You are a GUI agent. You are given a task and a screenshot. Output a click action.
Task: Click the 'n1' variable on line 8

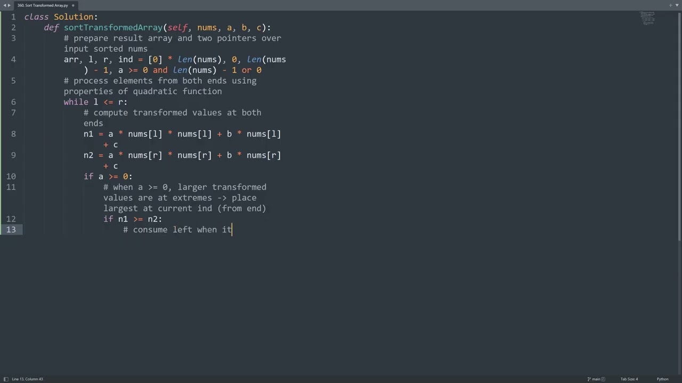(88, 134)
